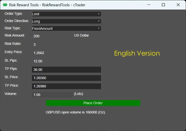Click the 'SL Pips:' label

(x=11, y=61)
